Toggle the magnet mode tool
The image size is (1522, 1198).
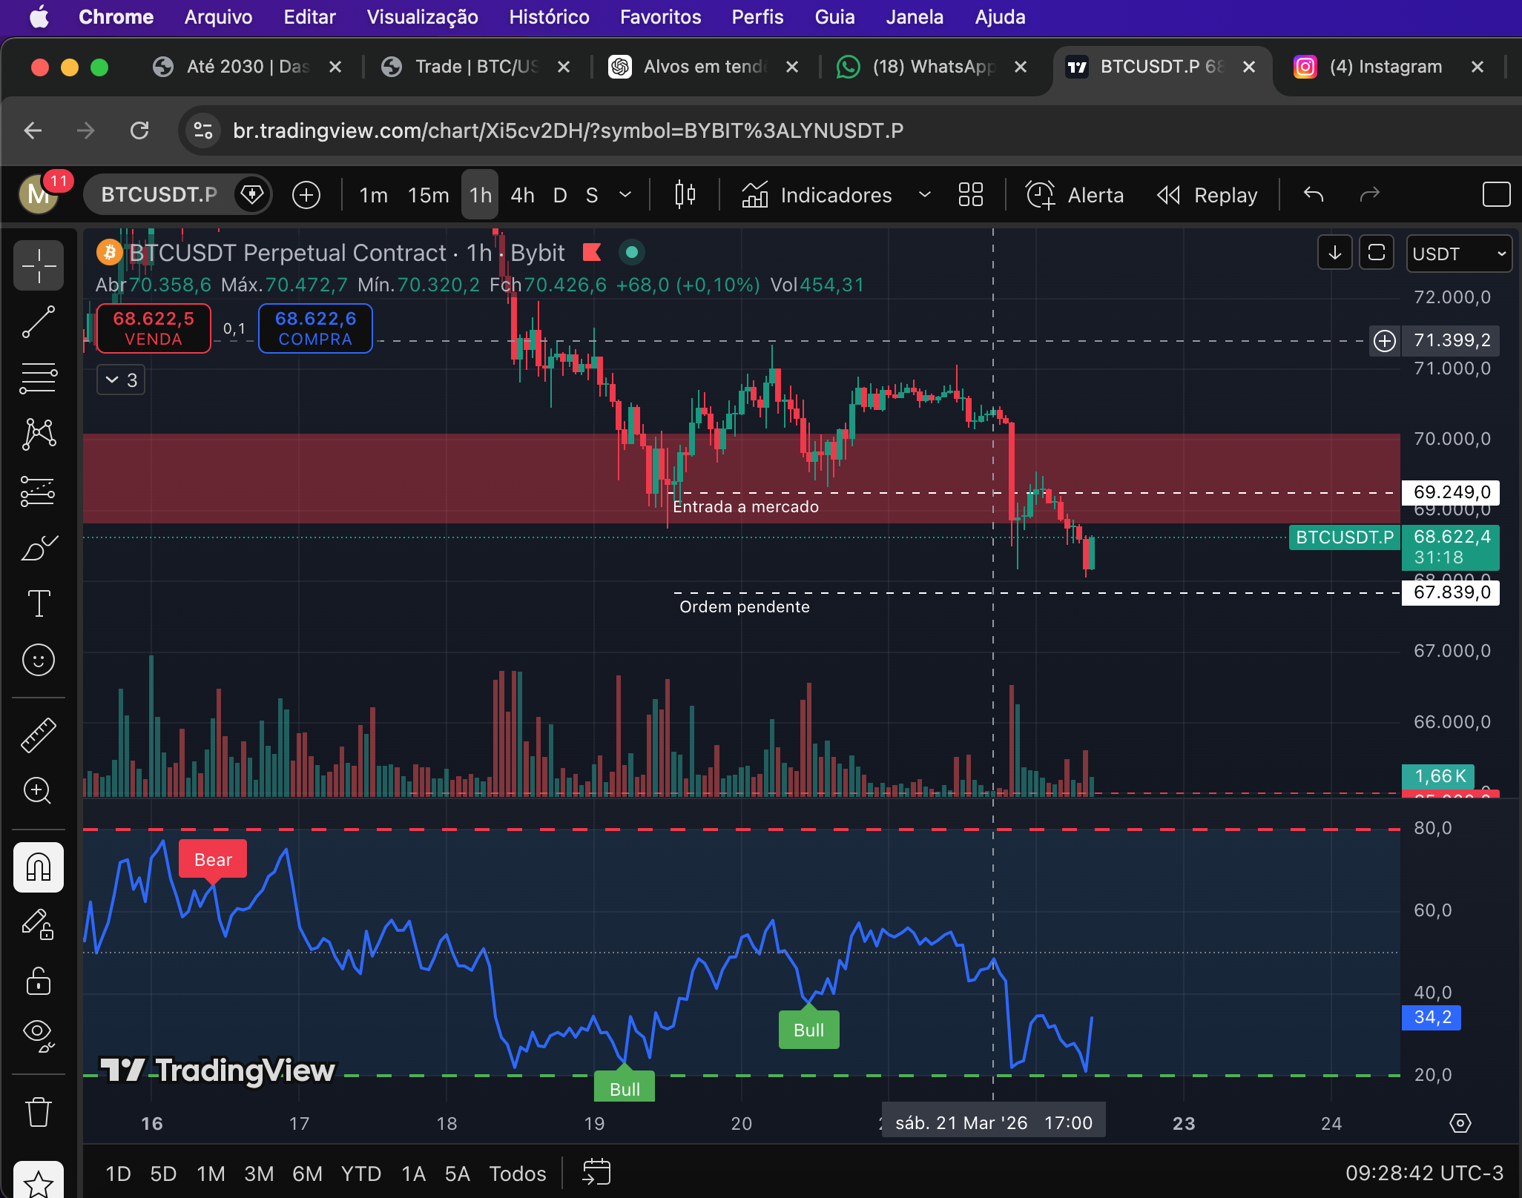(x=39, y=867)
